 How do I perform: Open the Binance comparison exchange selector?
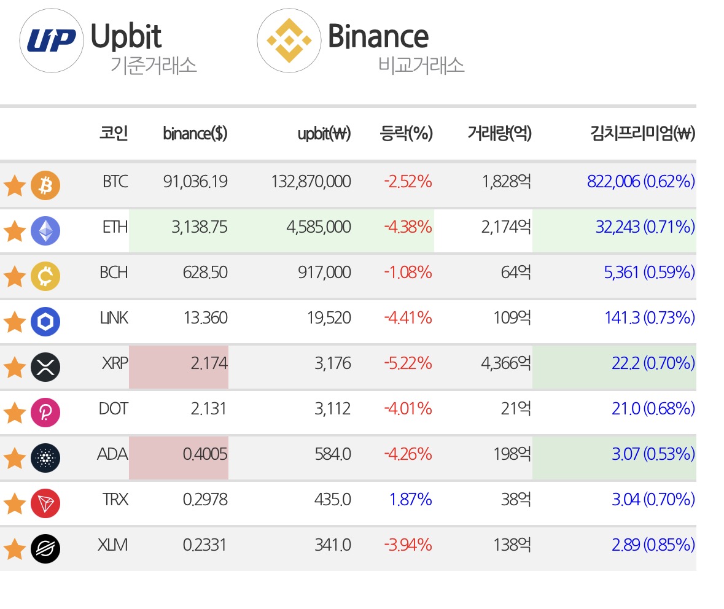(x=361, y=42)
